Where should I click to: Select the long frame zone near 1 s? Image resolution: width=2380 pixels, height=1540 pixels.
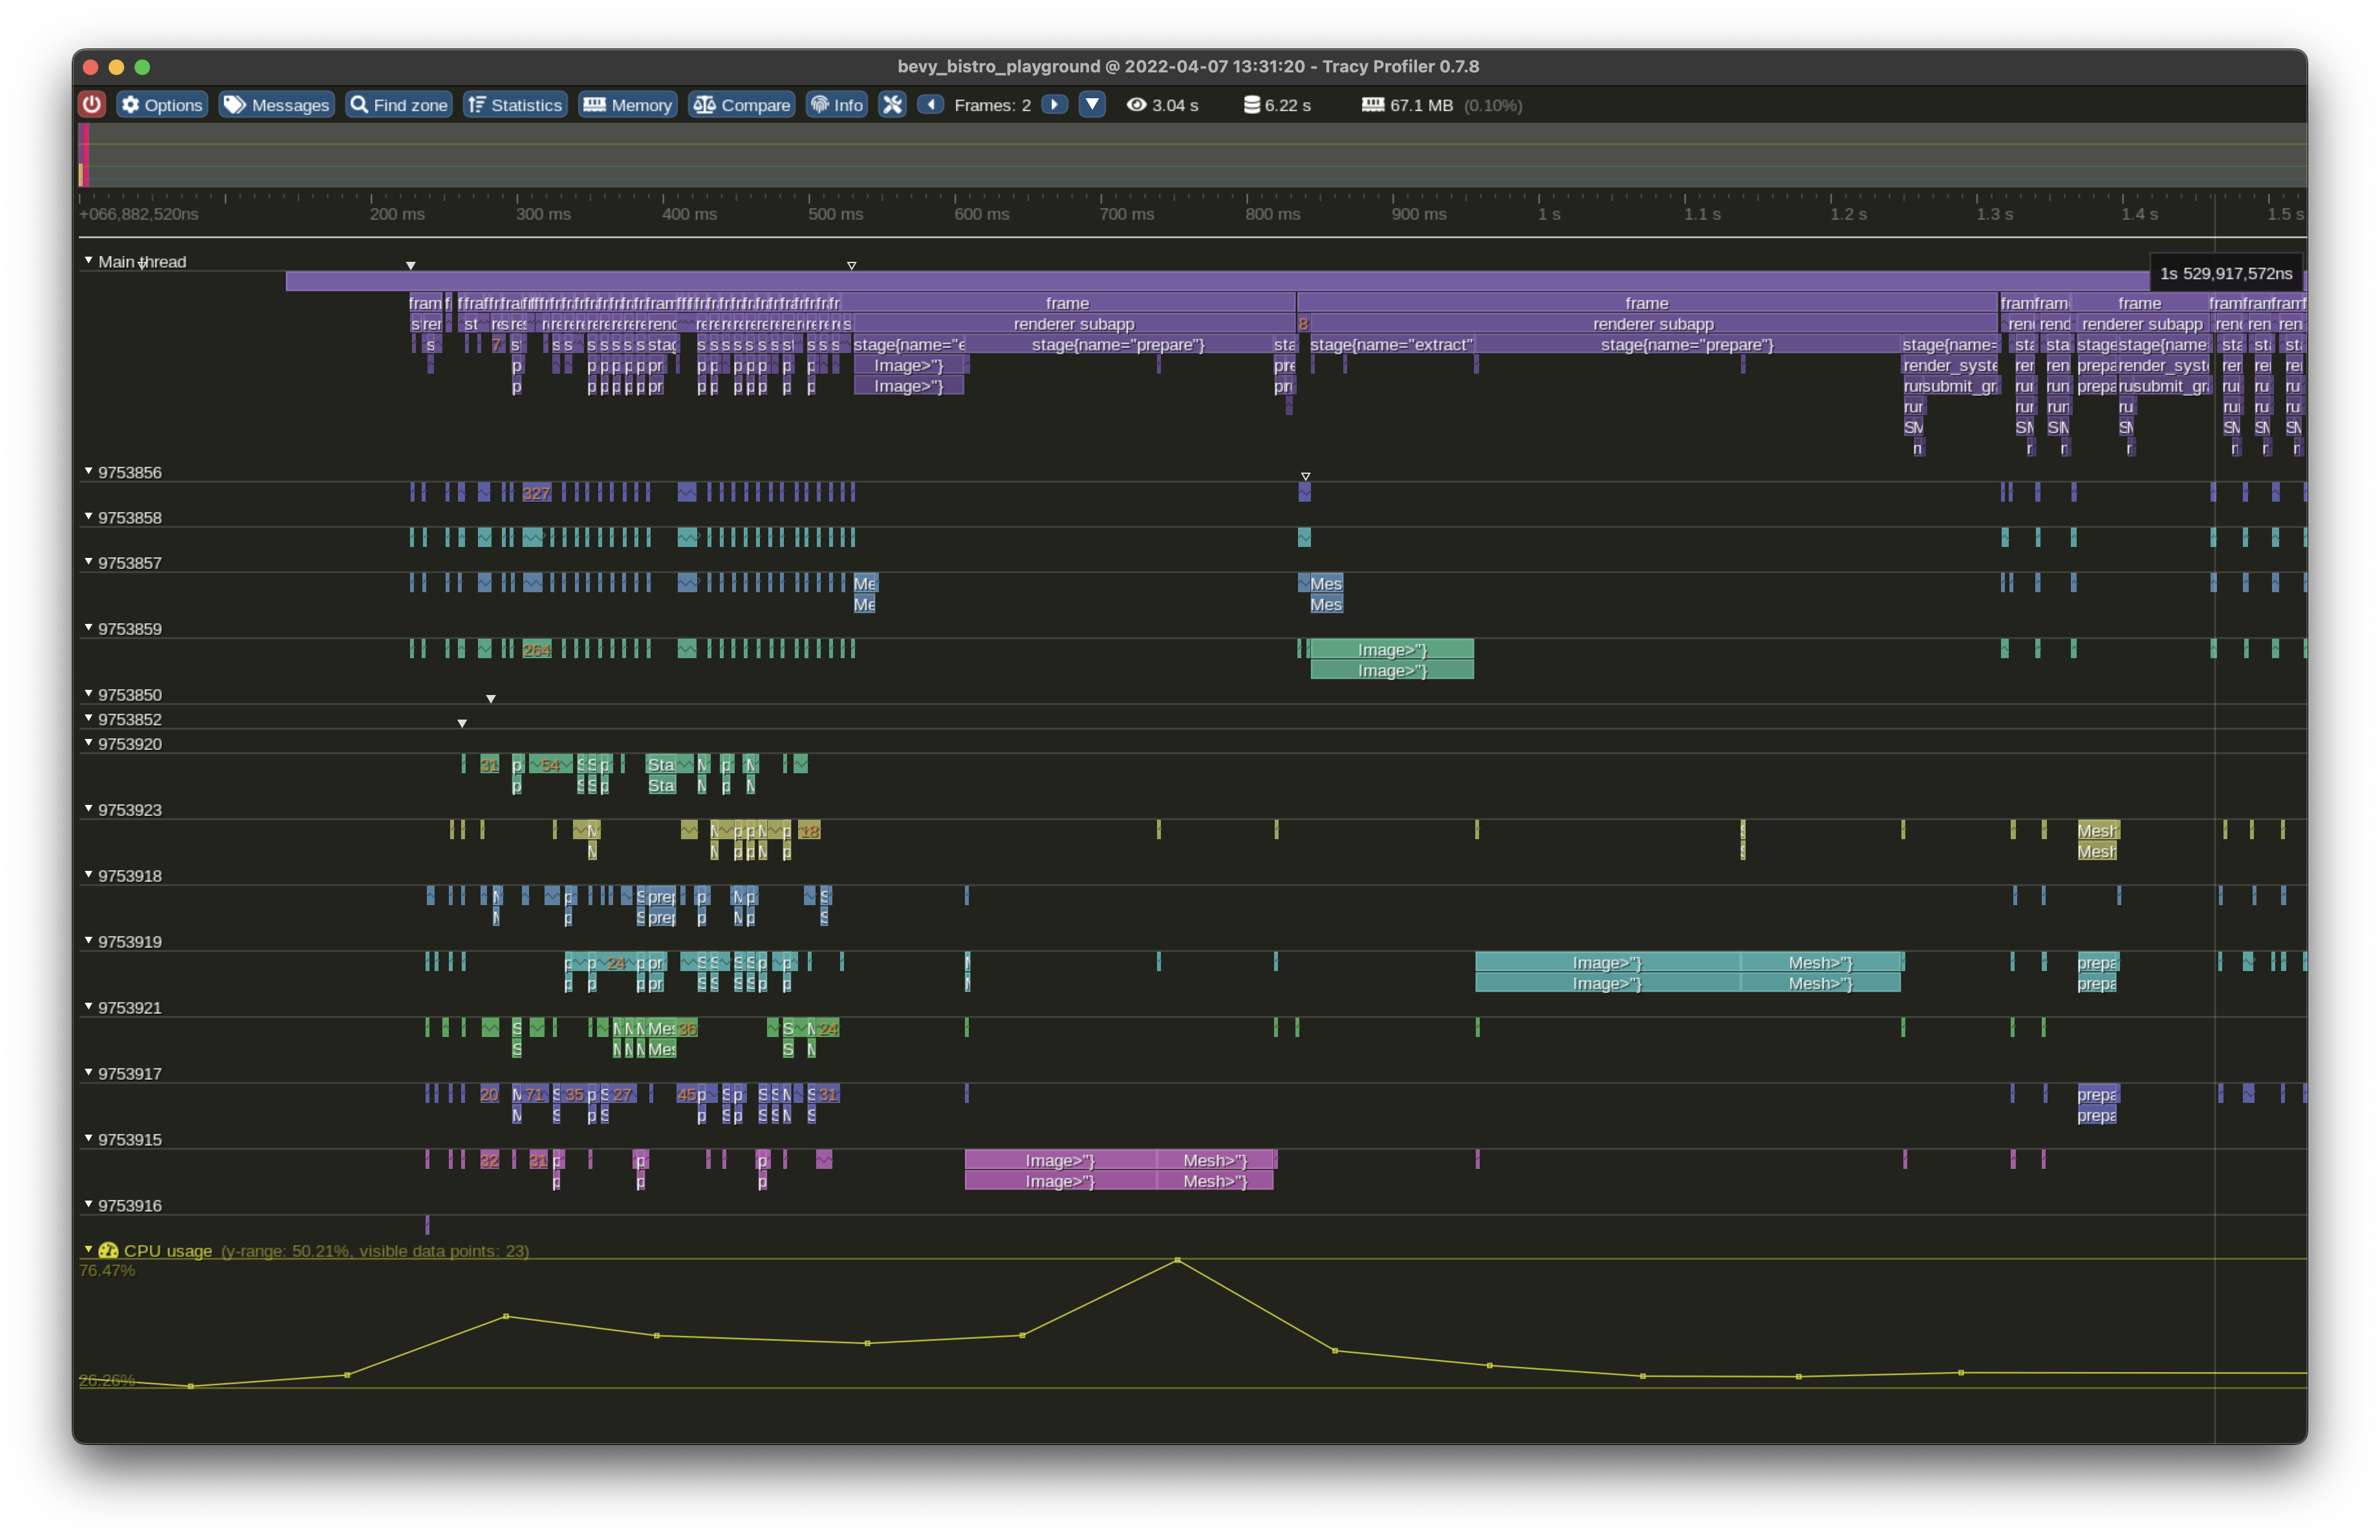tap(1647, 303)
